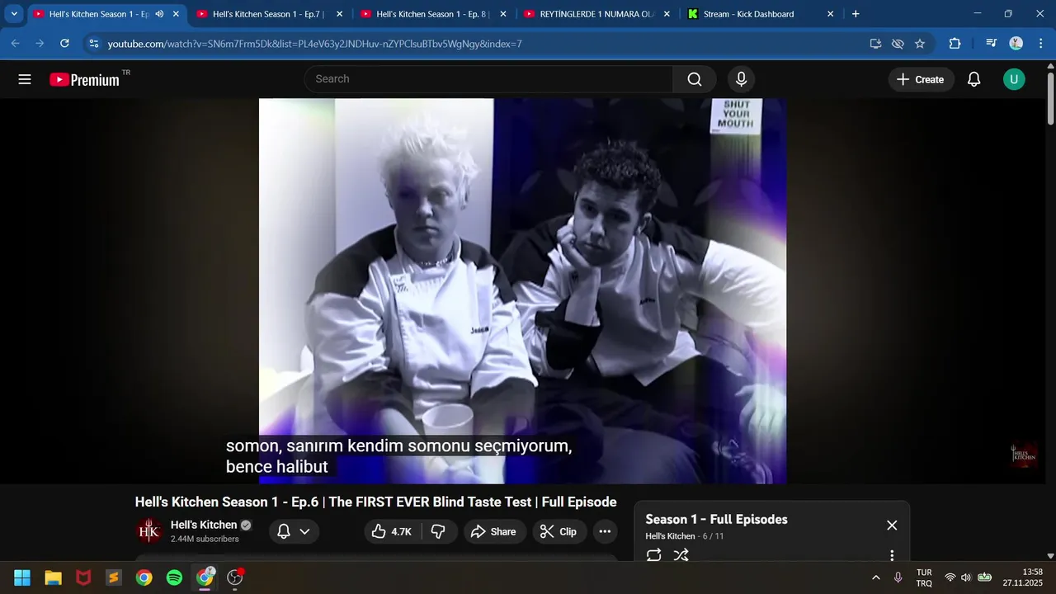Click the address bar URL
The width and height of the screenshot is (1056, 594).
coord(314,44)
